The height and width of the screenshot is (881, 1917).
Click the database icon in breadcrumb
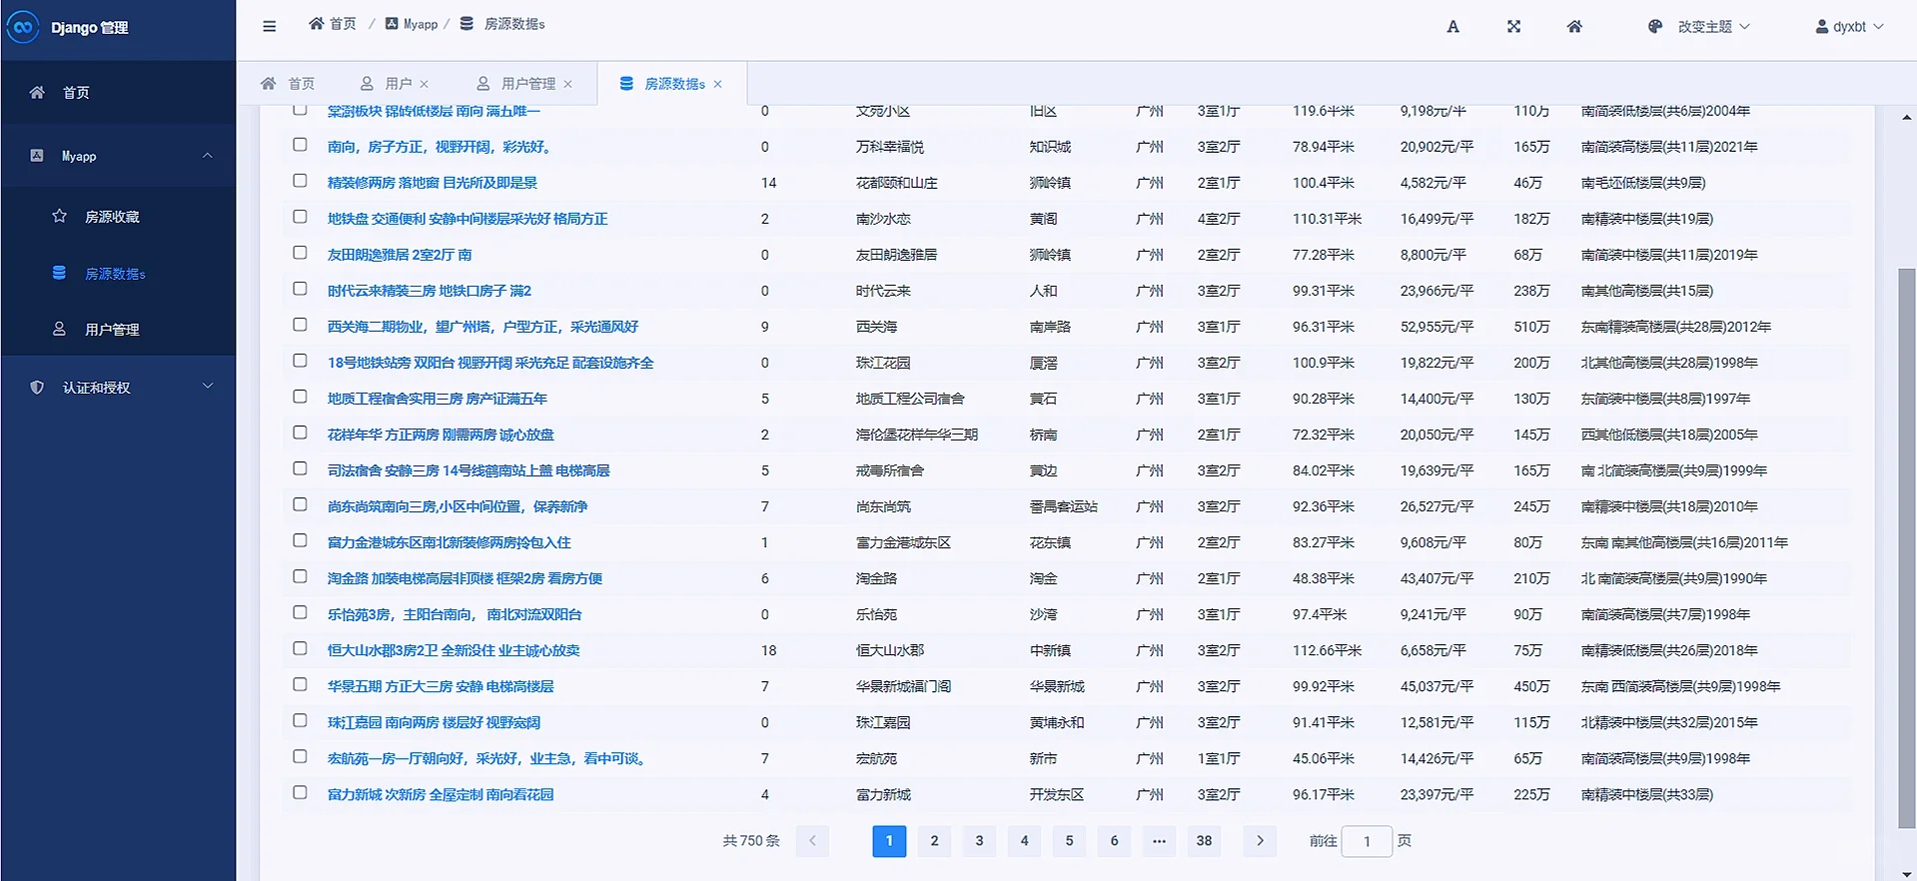point(467,23)
